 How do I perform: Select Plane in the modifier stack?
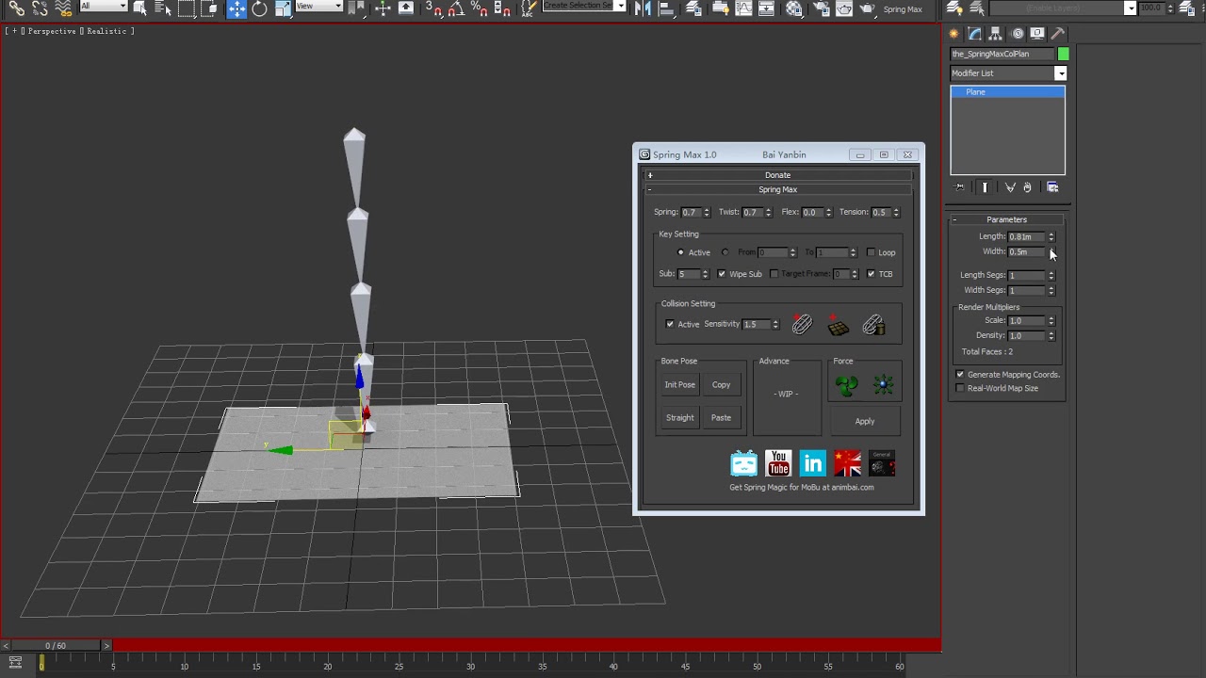[x=1007, y=91]
